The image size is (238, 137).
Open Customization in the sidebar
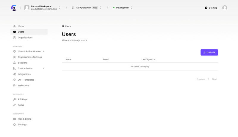[26, 69]
